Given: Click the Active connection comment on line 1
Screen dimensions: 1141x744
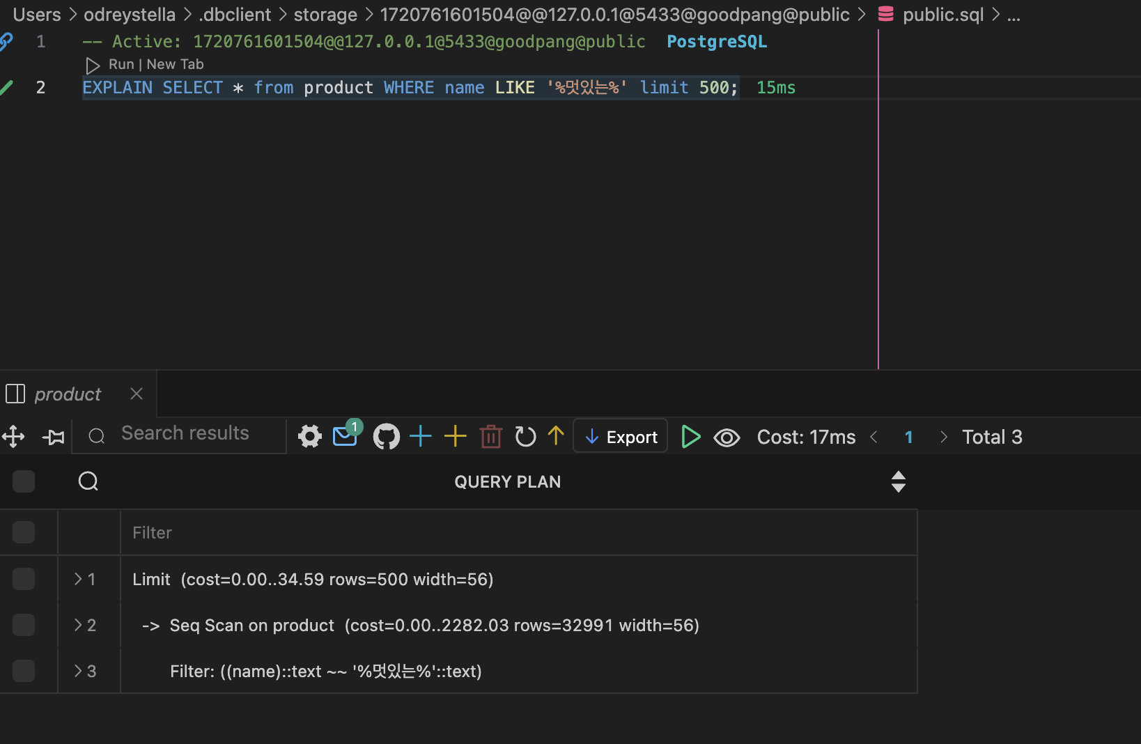Looking at the screenshot, I should click(x=364, y=42).
